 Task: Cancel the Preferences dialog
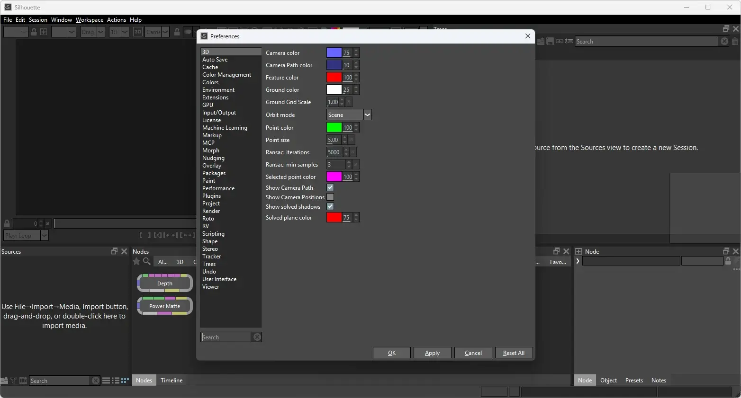pyautogui.click(x=473, y=353)
